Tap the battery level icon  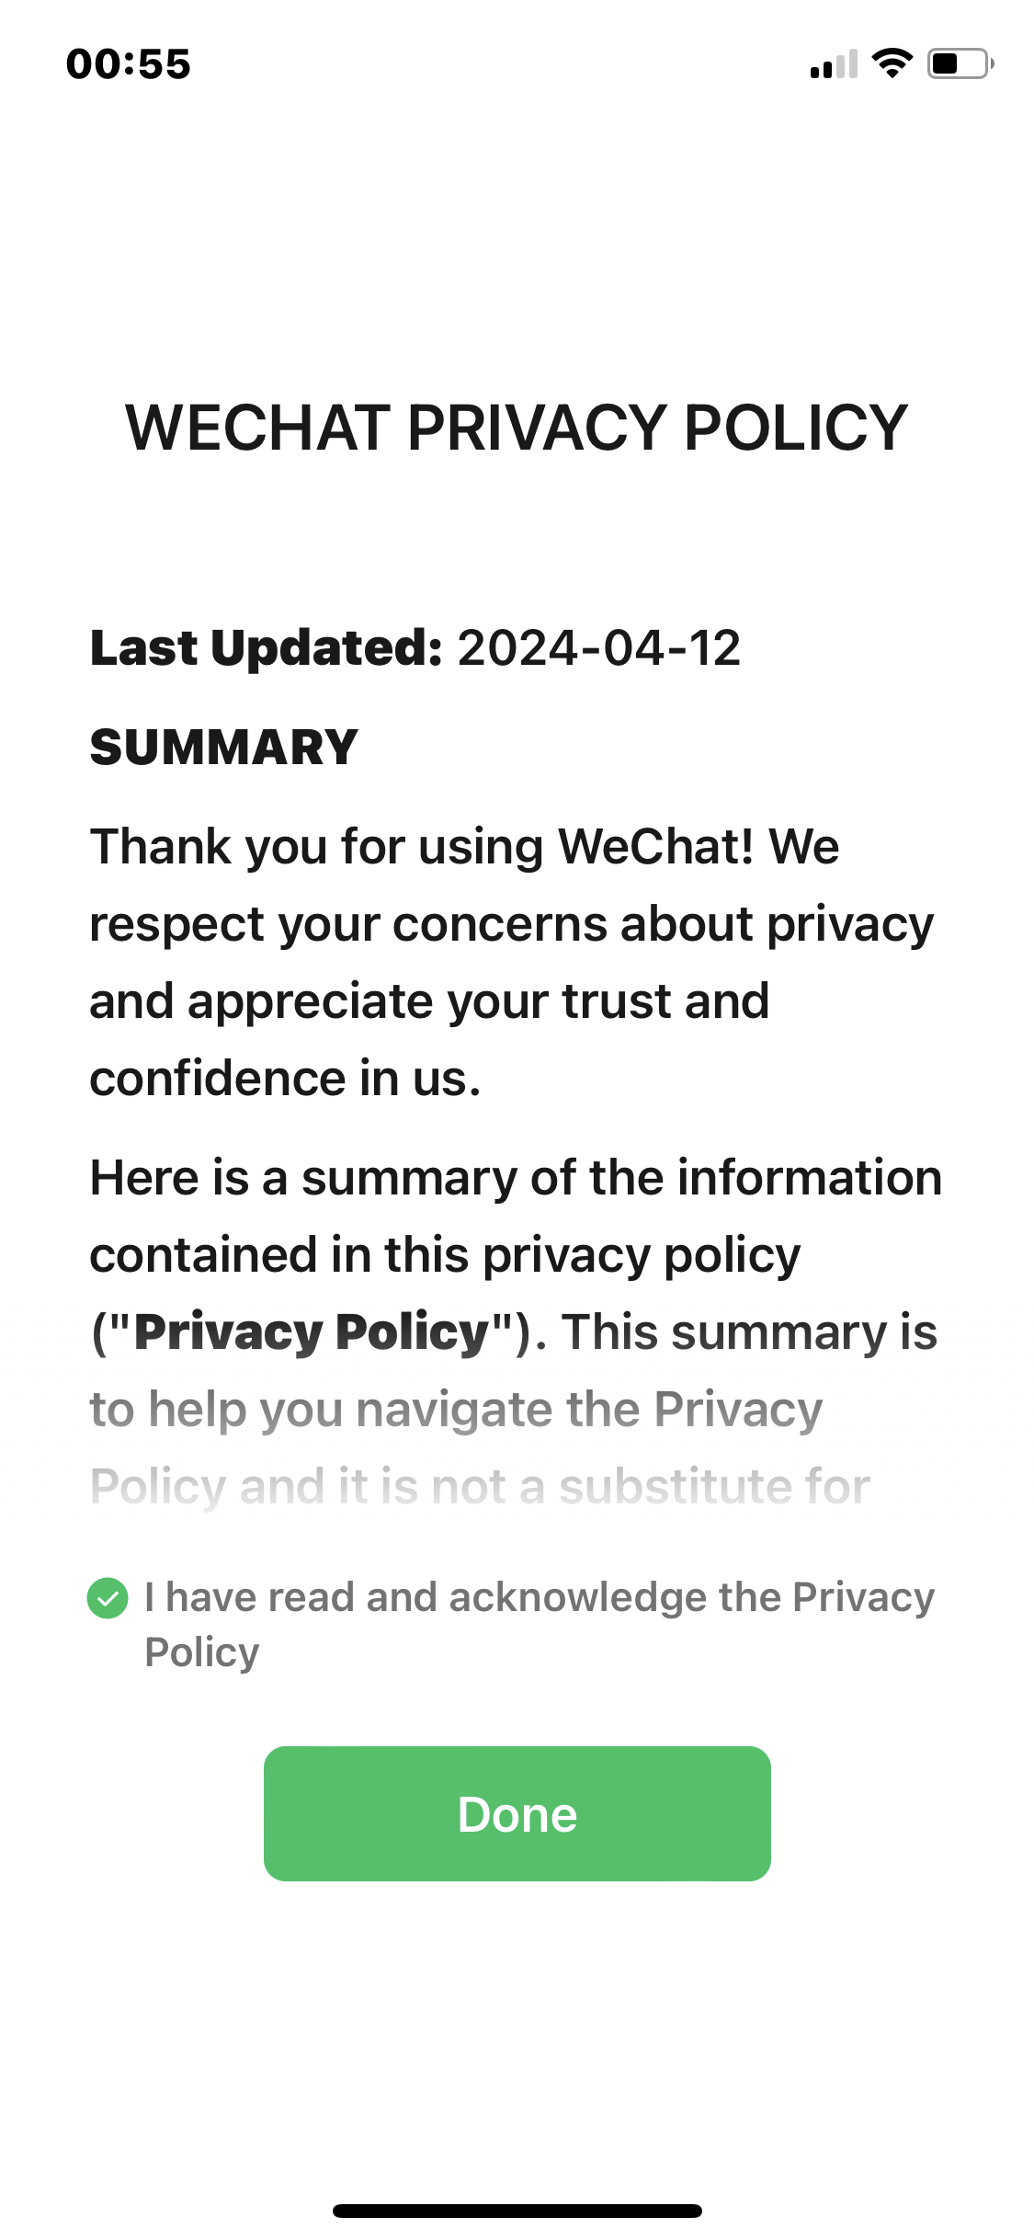pos(956,63)
